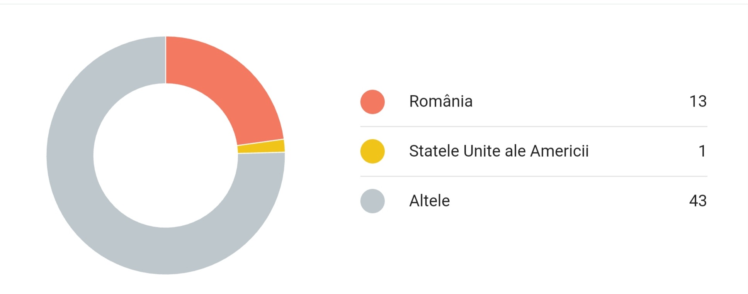
Task: Click the white center of the donut chart
Action: click(x=166, y=155)
